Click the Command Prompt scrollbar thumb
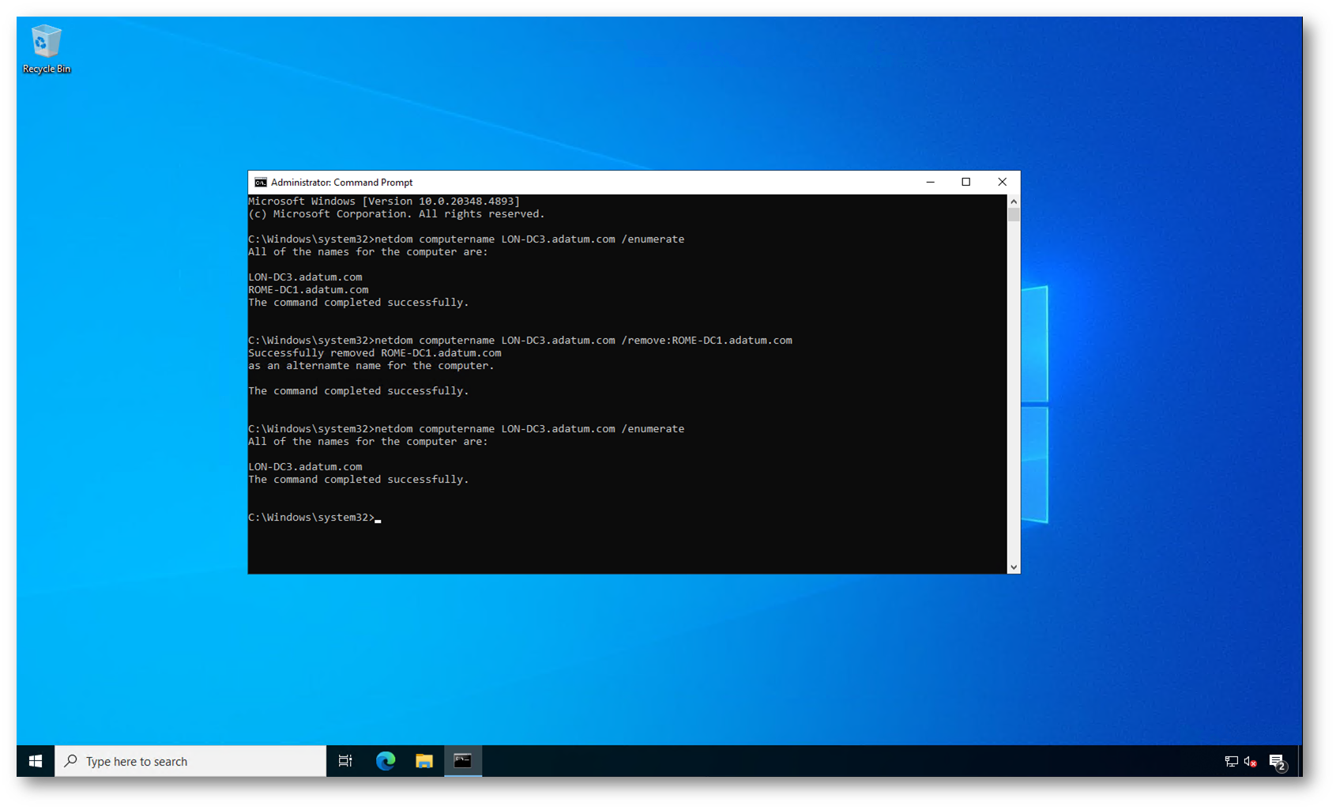Image resolution: width=1336 pixels, height=810 pixels. click(1014, 215)
